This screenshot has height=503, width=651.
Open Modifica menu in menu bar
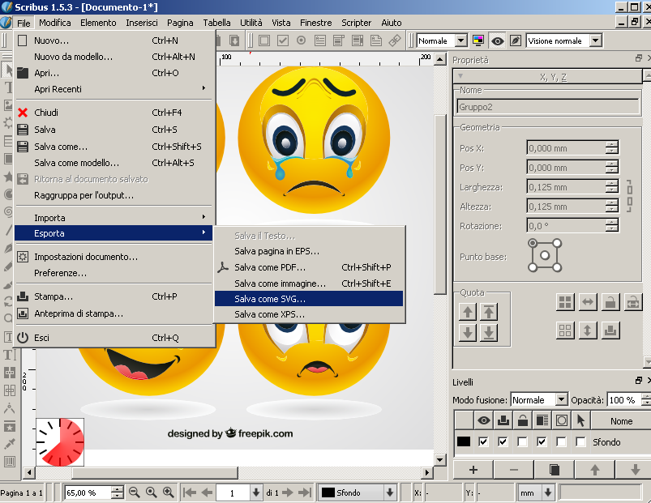(55, 23)
